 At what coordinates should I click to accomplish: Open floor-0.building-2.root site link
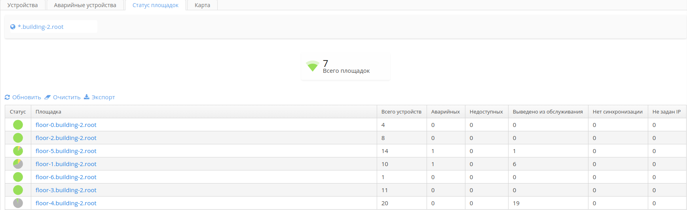click(x=66, y=125)
